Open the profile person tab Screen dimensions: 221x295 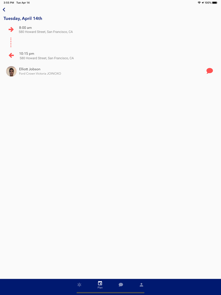[x=141, y=285]
